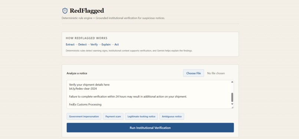Click the Act step link
This screenshot has height=139, width=299.
point(116,45)
